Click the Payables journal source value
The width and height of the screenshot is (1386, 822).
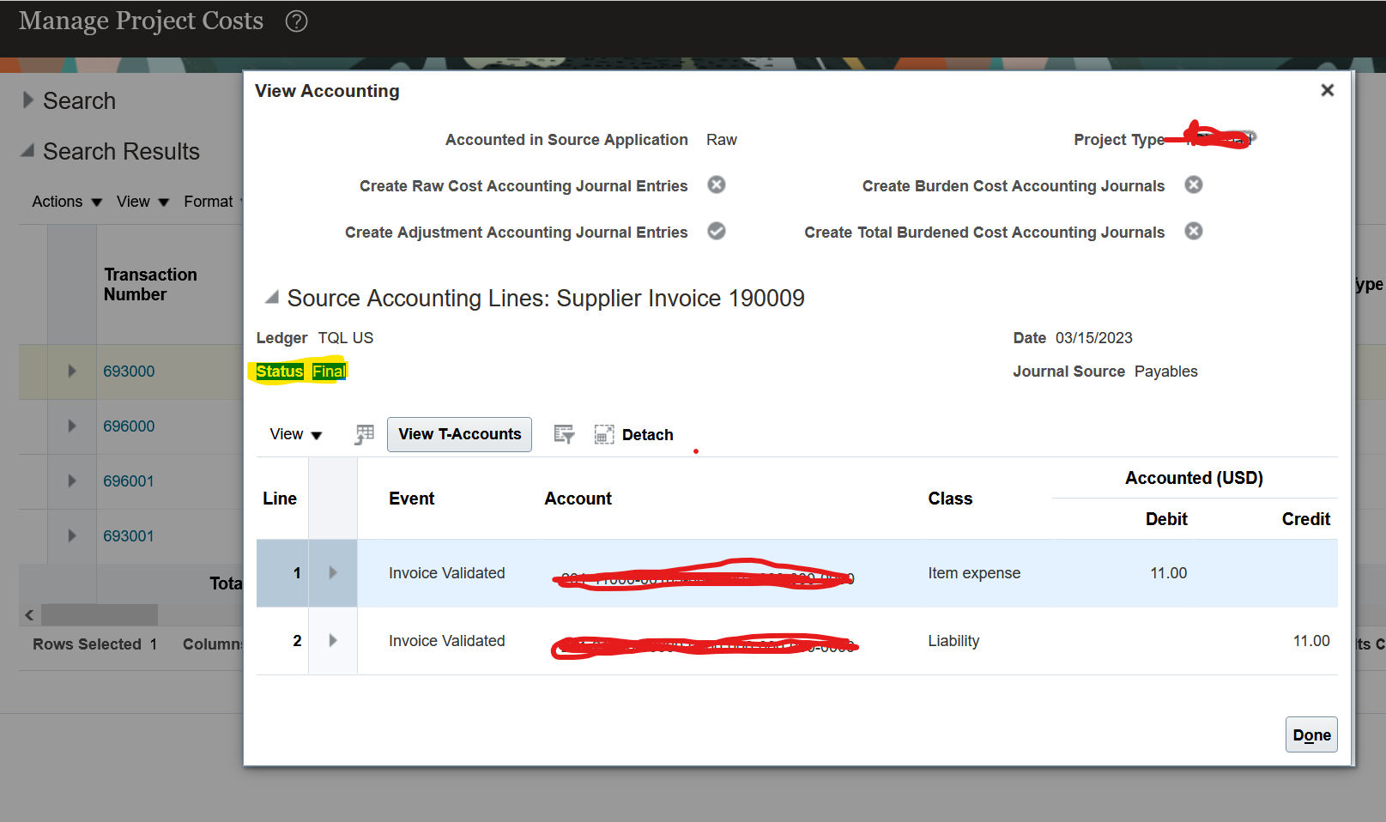(x=1165, y=372)
